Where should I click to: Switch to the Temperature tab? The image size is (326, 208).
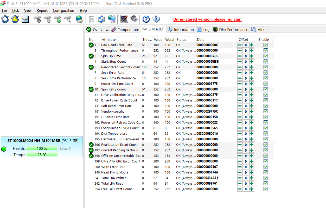click(x=125, y=30)
